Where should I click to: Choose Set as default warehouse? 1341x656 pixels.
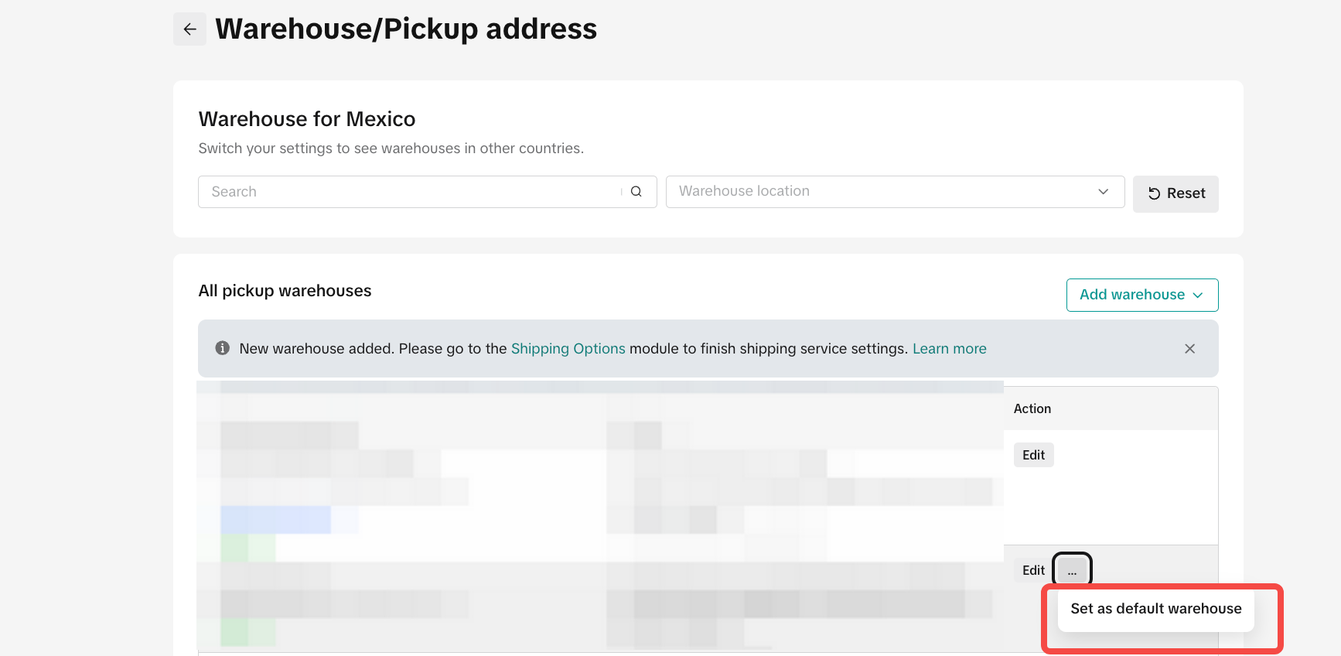1156,609
